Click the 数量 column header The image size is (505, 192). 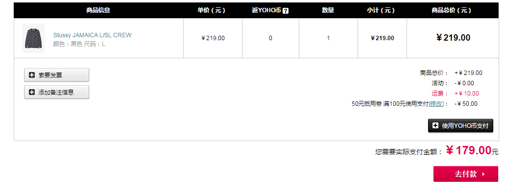coord(328,10)
